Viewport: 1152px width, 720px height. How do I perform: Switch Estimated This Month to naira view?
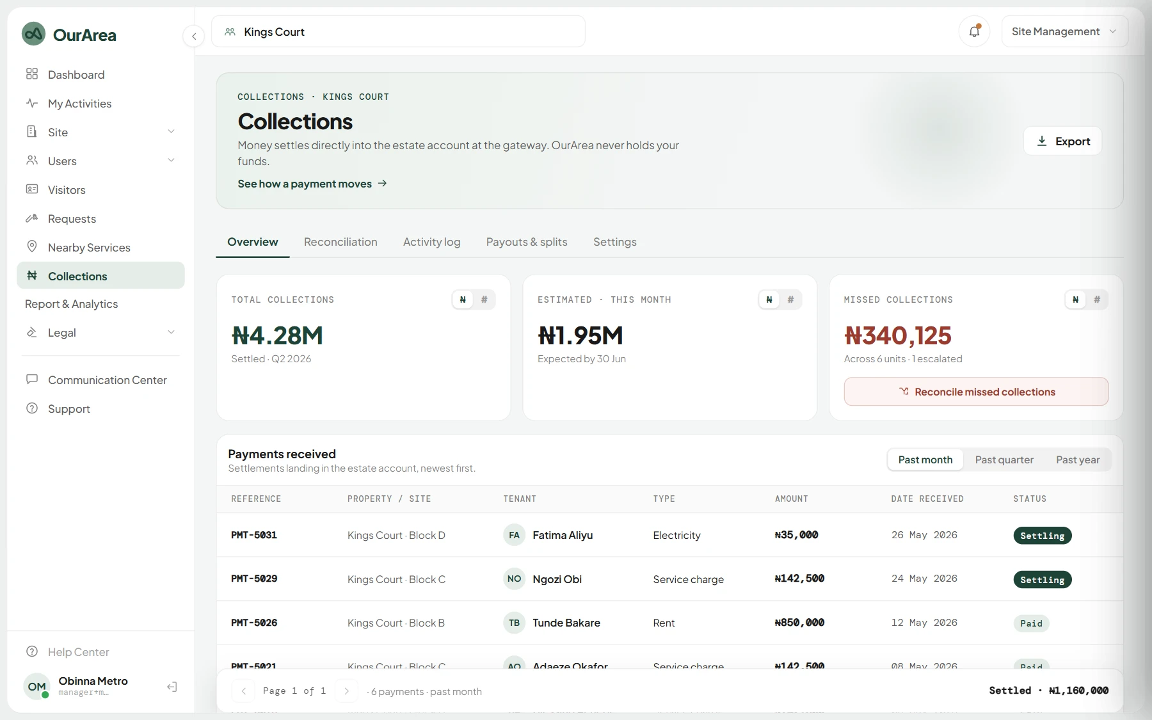coord(769,300)
